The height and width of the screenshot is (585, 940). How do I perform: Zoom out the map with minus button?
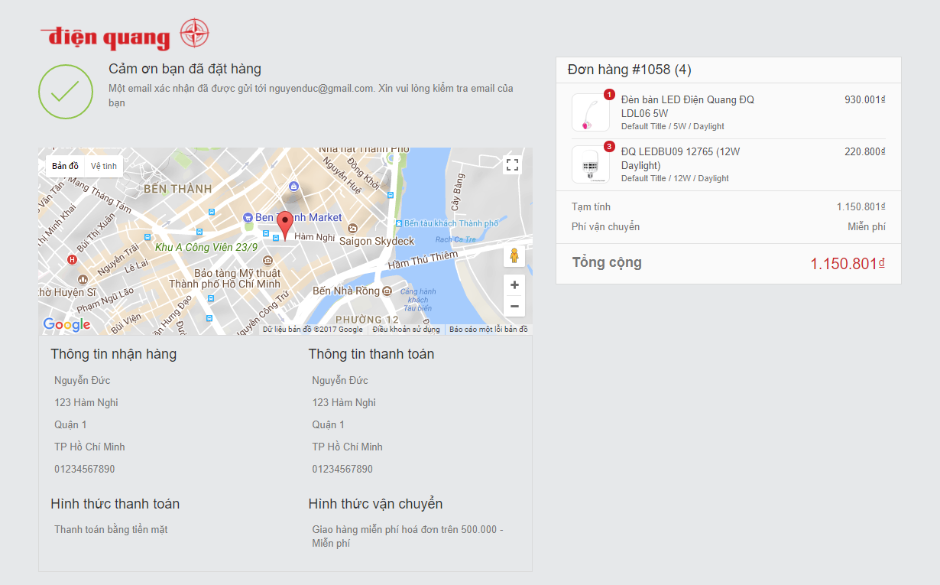coord(514,306)
